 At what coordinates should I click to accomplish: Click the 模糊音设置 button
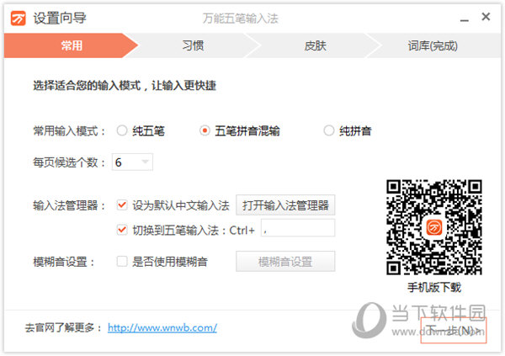coord(285,261)
